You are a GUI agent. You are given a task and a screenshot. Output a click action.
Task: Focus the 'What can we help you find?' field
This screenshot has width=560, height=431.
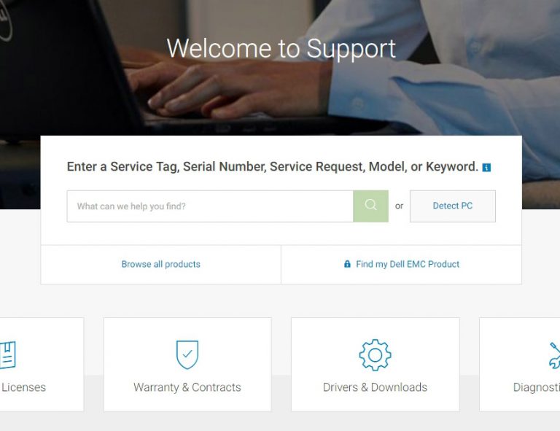pos(210,206)
